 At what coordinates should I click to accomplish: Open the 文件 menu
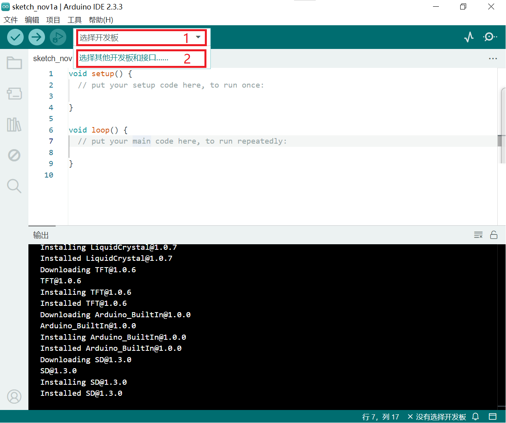point(11,20)
